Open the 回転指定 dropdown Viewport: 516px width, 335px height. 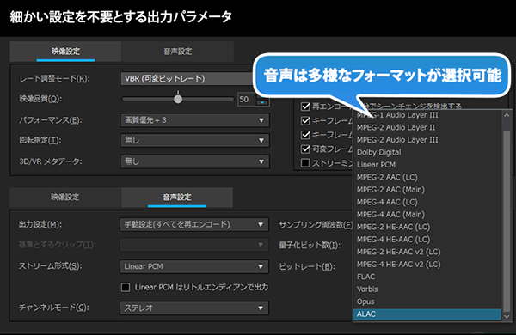click(195, 140)
